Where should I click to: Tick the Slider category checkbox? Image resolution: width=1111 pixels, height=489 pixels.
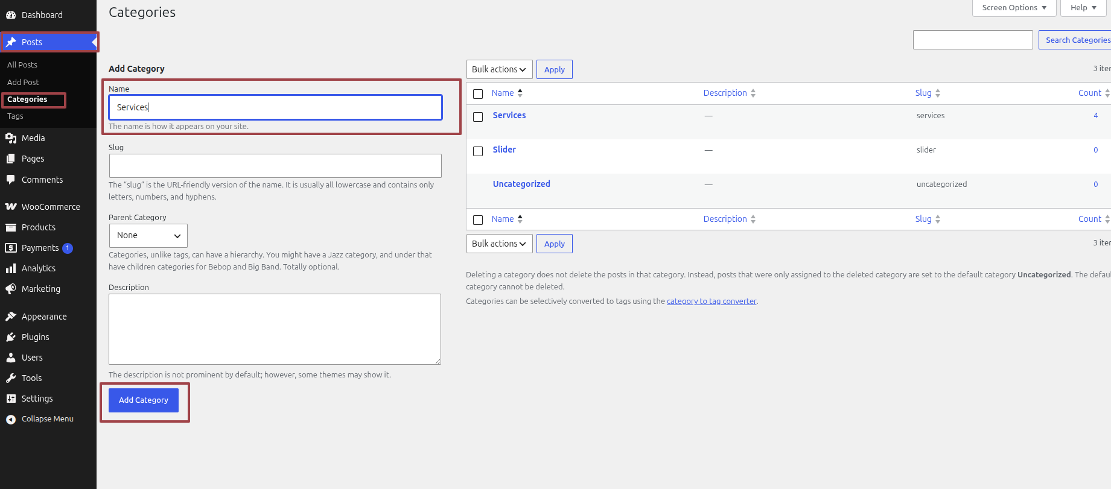point(478,151)
